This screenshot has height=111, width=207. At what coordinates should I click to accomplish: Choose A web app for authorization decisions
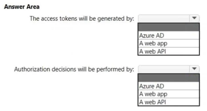click(x=168, y=94)
